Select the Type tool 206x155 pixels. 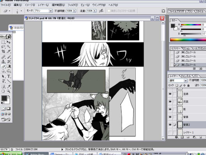(9, 76)
